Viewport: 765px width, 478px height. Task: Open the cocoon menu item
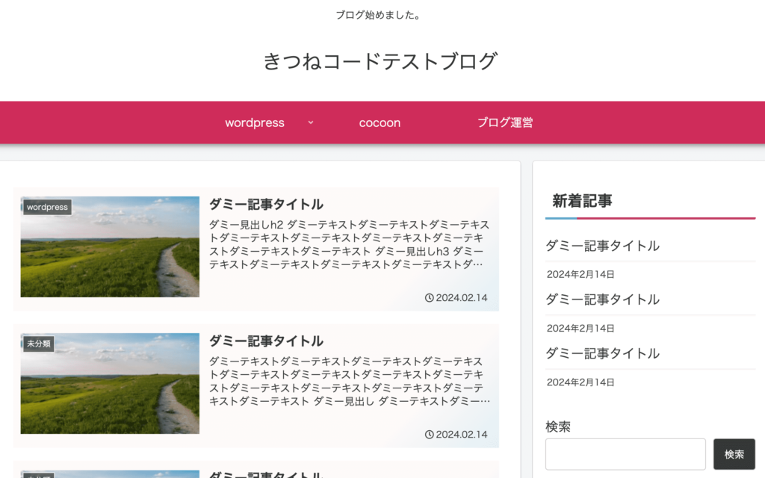click(x=380, y=123)
